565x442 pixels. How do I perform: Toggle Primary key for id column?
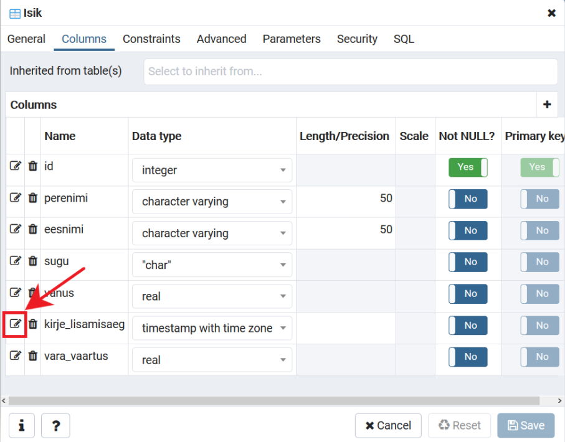[540, 167]
